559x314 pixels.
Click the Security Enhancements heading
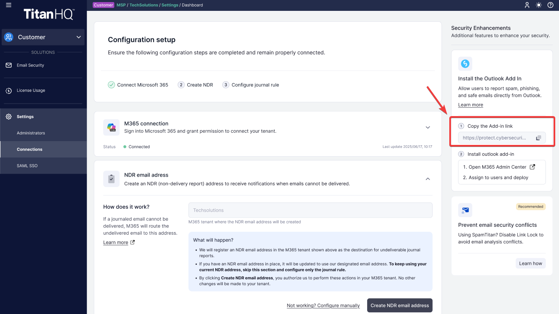click(x=481, y=28)
